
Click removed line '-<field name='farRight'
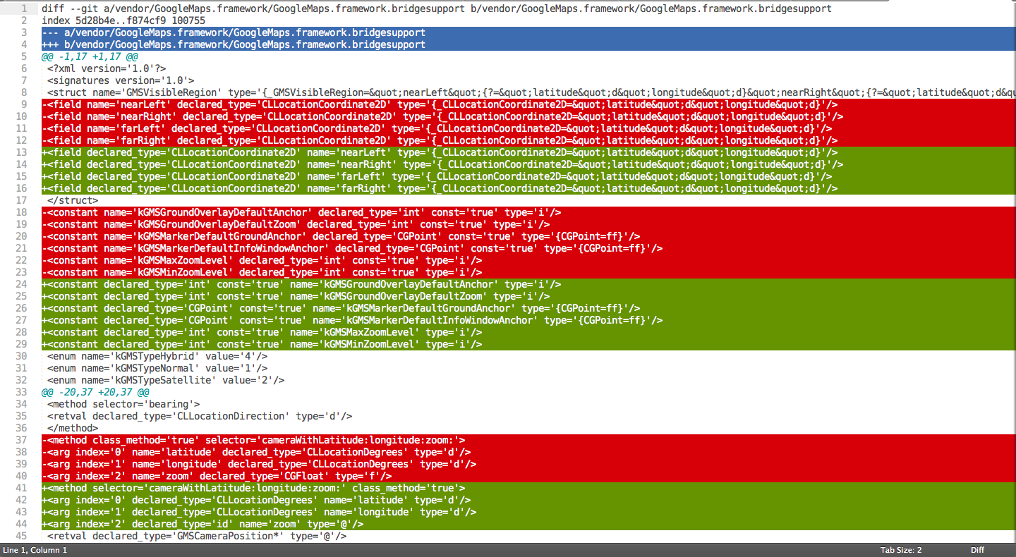click(x=528, y=141)
